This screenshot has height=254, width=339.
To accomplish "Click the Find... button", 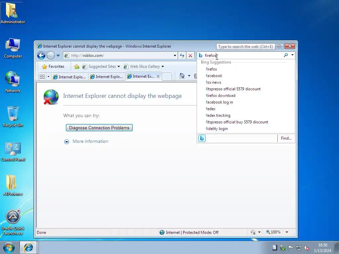I will (x=286, y=138).
